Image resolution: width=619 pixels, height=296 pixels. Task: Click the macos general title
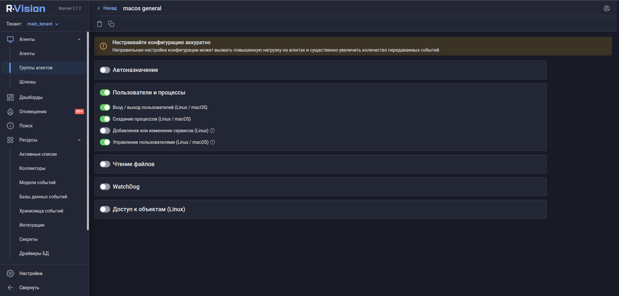coord(142,8)
